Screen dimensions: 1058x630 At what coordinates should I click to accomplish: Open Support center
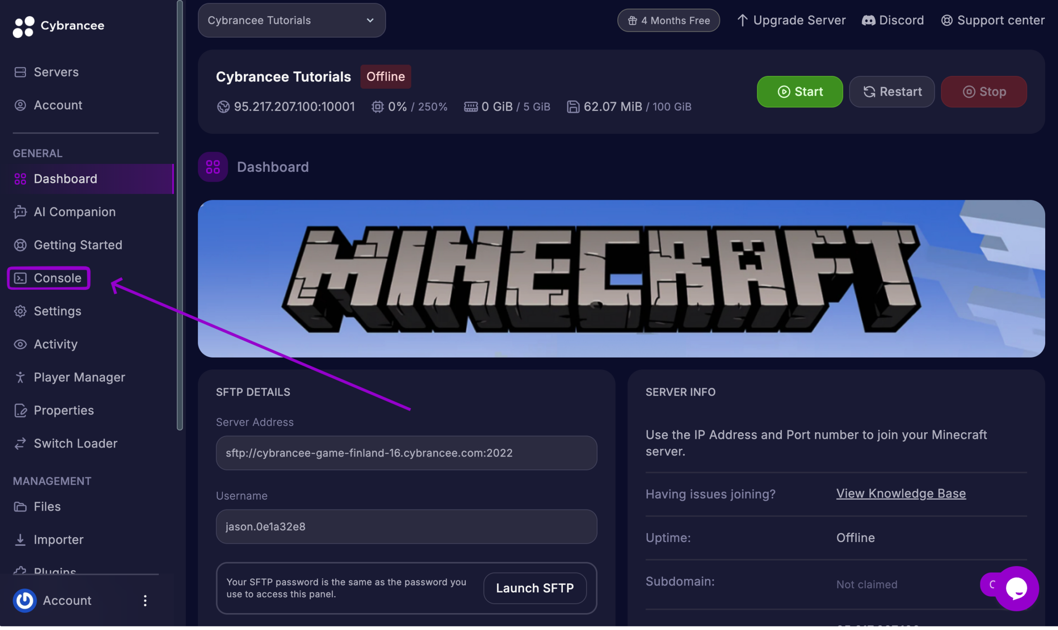click(x=993, y=20)
